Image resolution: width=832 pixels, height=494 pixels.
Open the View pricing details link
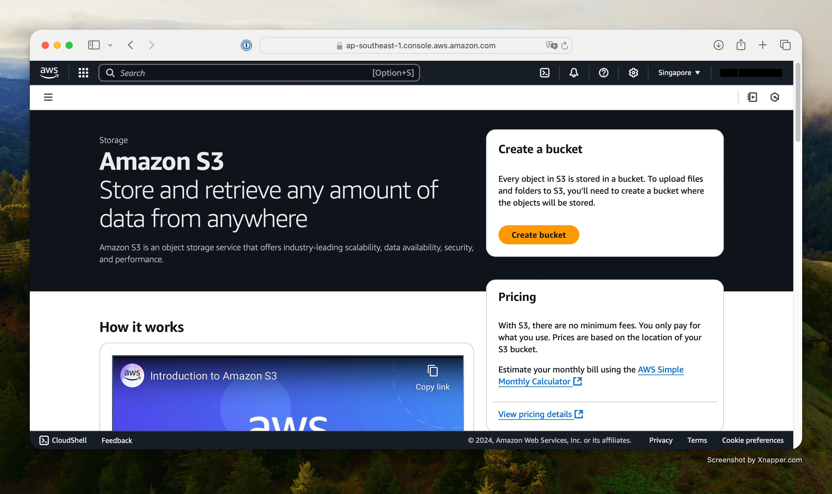click(540, 414)
